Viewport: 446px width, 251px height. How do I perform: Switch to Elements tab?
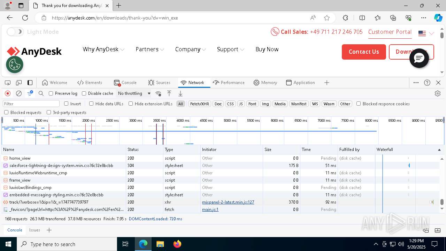[90, 83]
